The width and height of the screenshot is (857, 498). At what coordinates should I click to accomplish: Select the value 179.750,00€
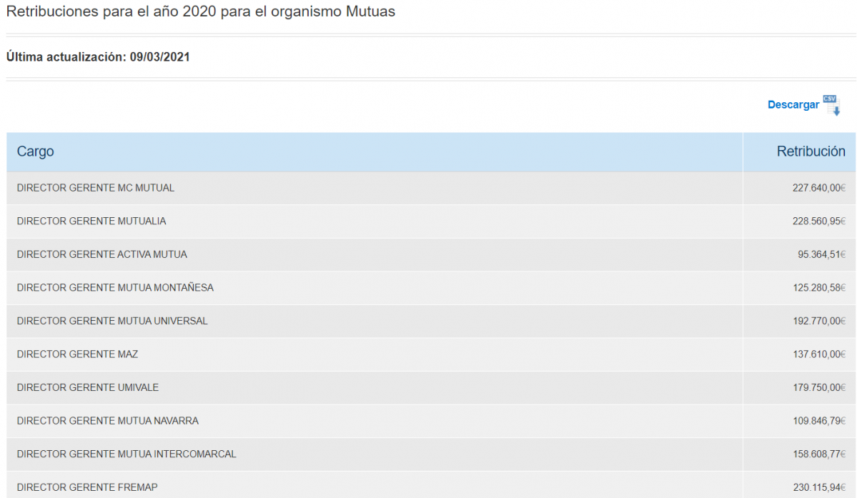click(x=818, y=388)
